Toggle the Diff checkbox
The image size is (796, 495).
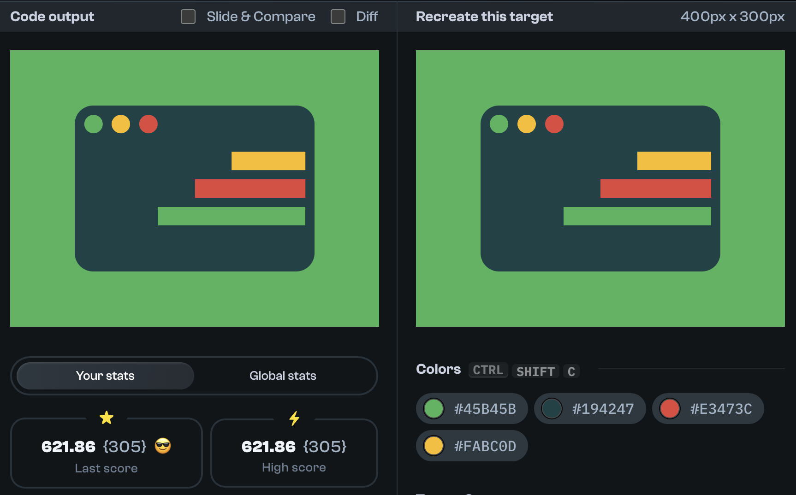pyautogui.click(x=338, y=16)
